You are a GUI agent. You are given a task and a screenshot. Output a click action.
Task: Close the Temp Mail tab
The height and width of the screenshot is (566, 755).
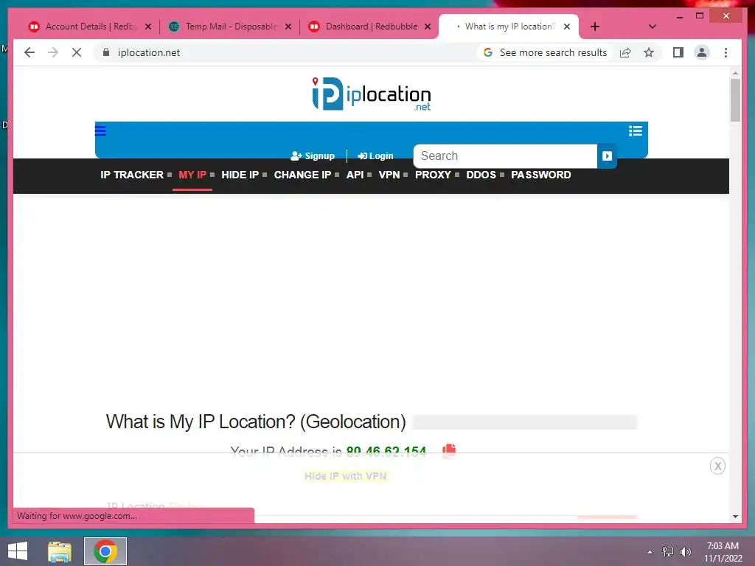click(x=288, y=27)
